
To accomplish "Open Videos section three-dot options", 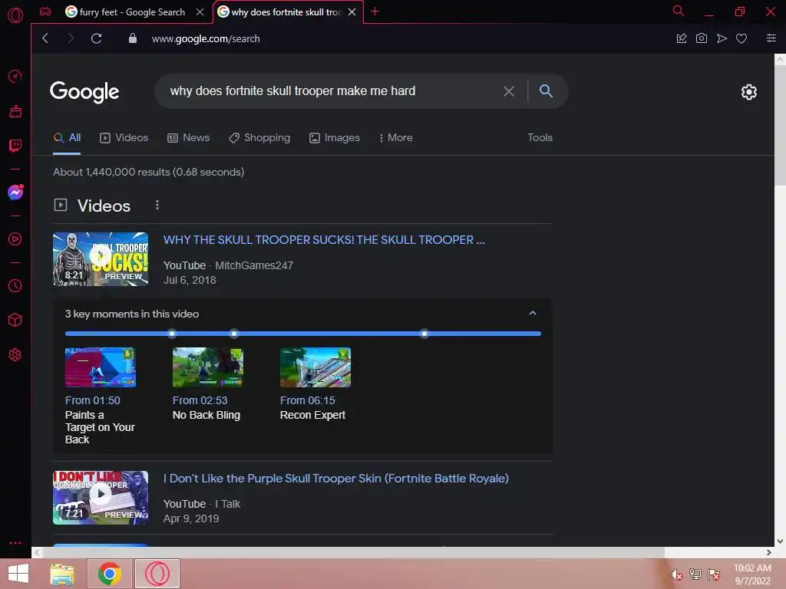I will 157,205.
